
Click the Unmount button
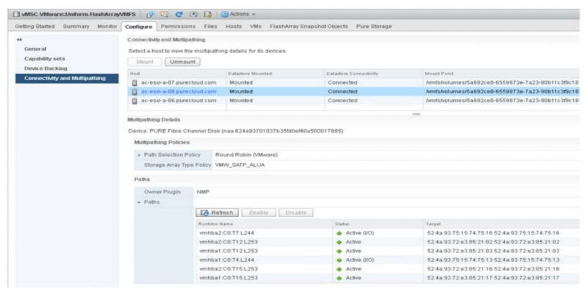pyautogui.click(x=183, y=62)
